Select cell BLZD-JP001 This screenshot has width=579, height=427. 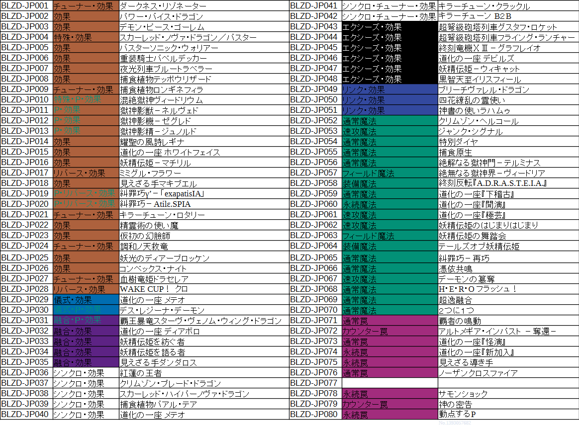[x=26, y=6]
